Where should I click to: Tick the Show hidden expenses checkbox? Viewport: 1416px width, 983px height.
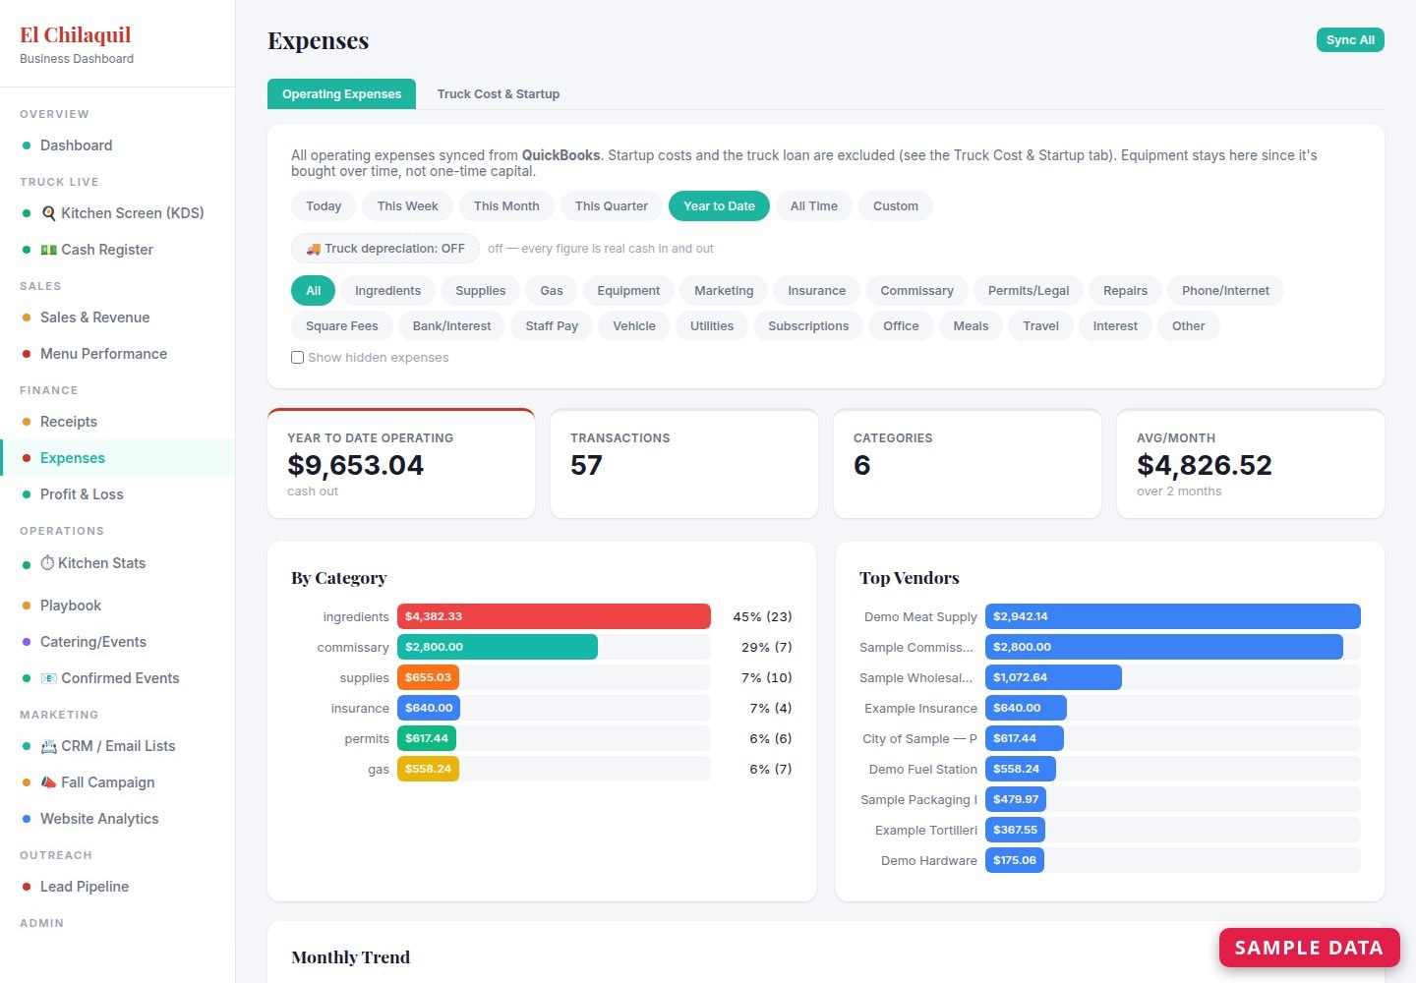(x=297, y=358)
